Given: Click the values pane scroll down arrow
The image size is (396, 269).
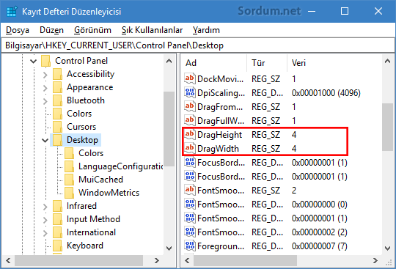Looking at the screenshot, I should pos(387,248).
